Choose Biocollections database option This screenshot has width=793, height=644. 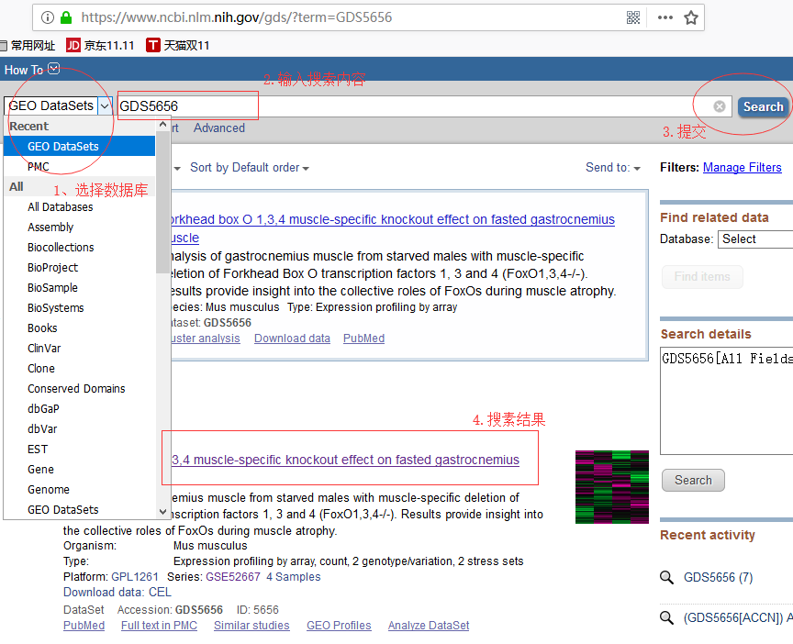(80, 247)
